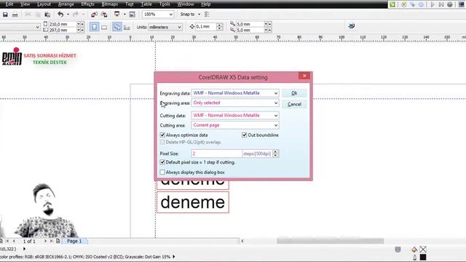Image resolution: width=466 pixels, height=262 pixels.
Task: Click the Current page layout icon
Action: pyautogui.click(x=127, y=27)
